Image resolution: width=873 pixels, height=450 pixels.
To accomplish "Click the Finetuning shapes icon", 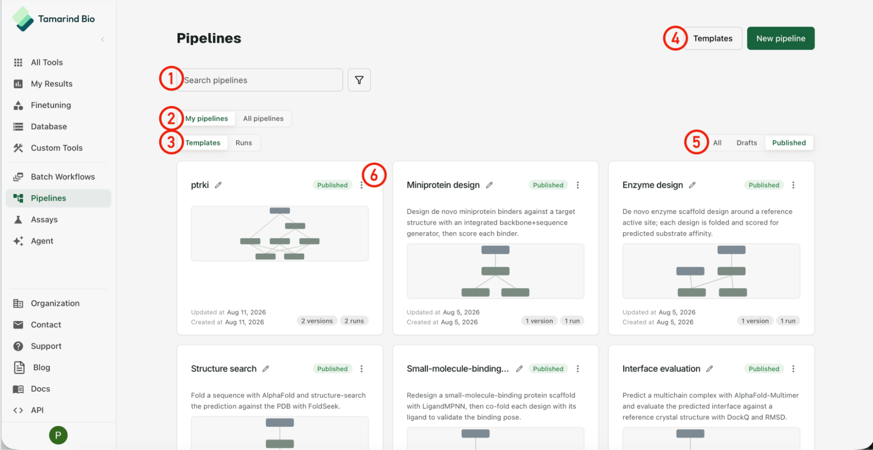I will 18,105.
